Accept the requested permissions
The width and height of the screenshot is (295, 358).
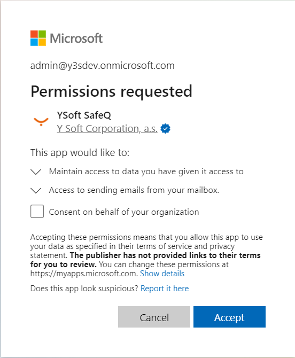(x=229, y=317)
